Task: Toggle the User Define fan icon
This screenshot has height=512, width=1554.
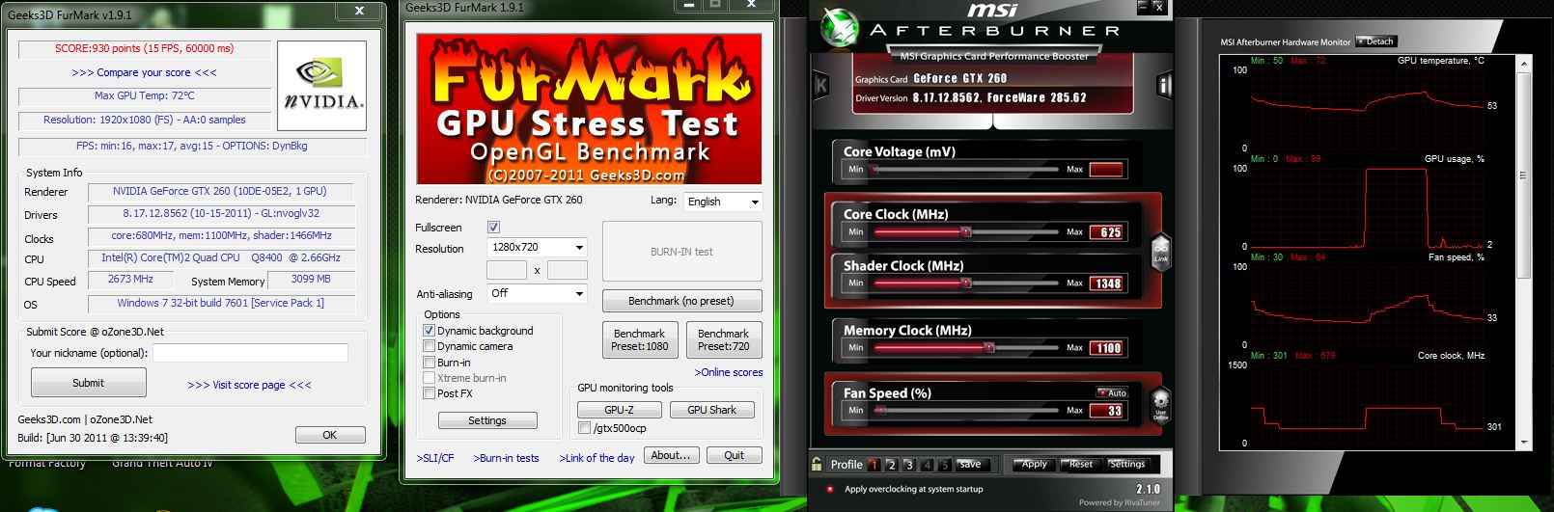Action: coord(1160,404)
